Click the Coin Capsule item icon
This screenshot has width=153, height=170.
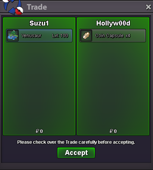pyautogui.click(x=86, y=36)
